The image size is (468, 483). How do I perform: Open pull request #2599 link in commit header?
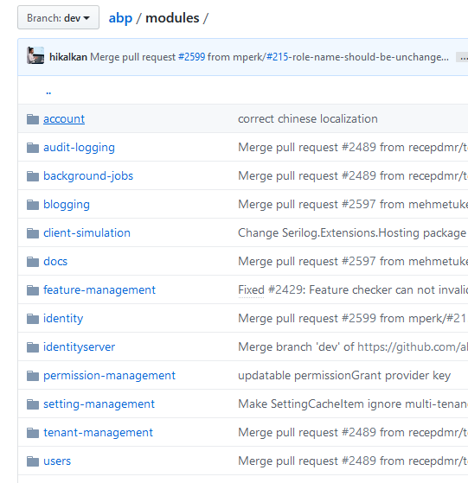click(191, 57)
